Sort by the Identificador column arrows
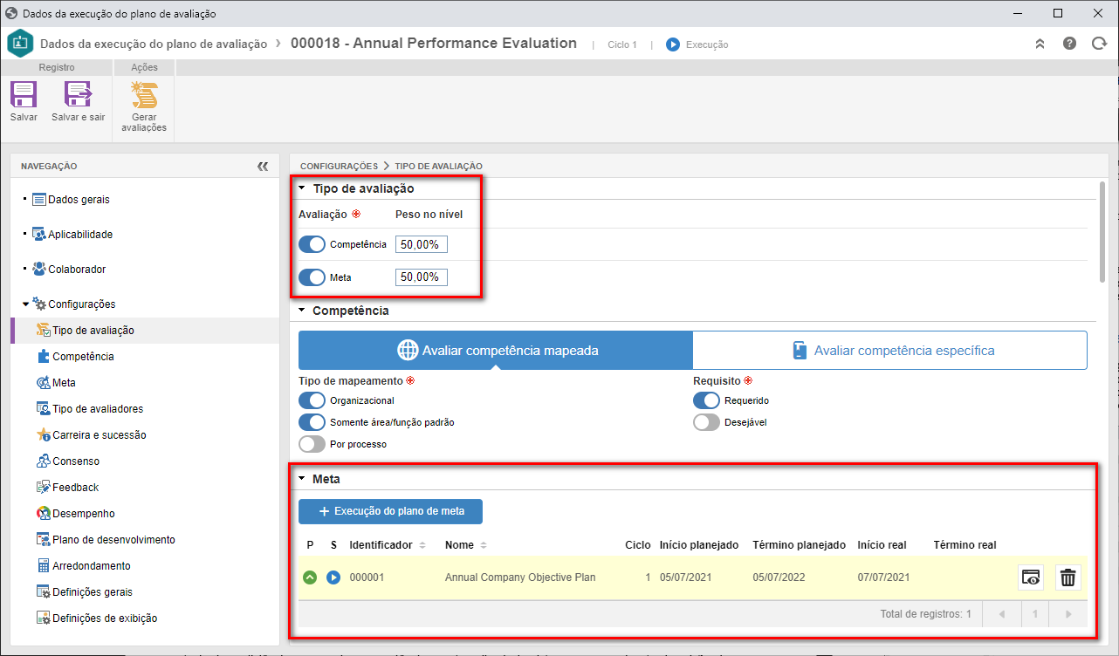Image resolution: width=1119 pixels, height=656 pixels. 422,545
